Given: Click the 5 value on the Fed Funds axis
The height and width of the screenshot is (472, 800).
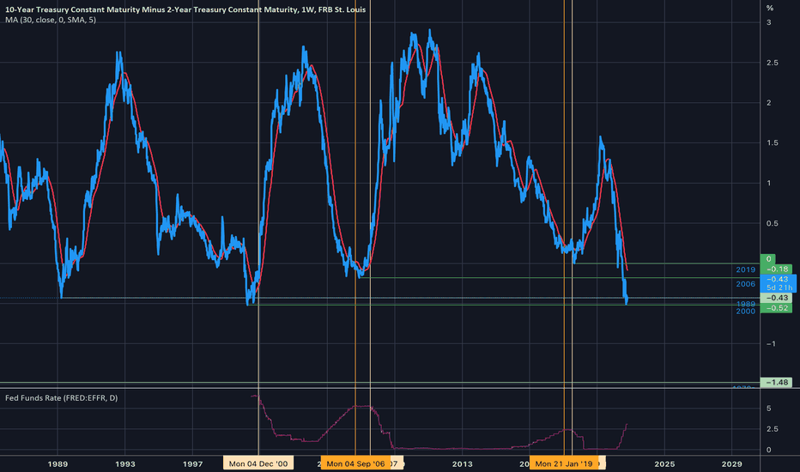Looking at the screenshot, I should 769,408.
